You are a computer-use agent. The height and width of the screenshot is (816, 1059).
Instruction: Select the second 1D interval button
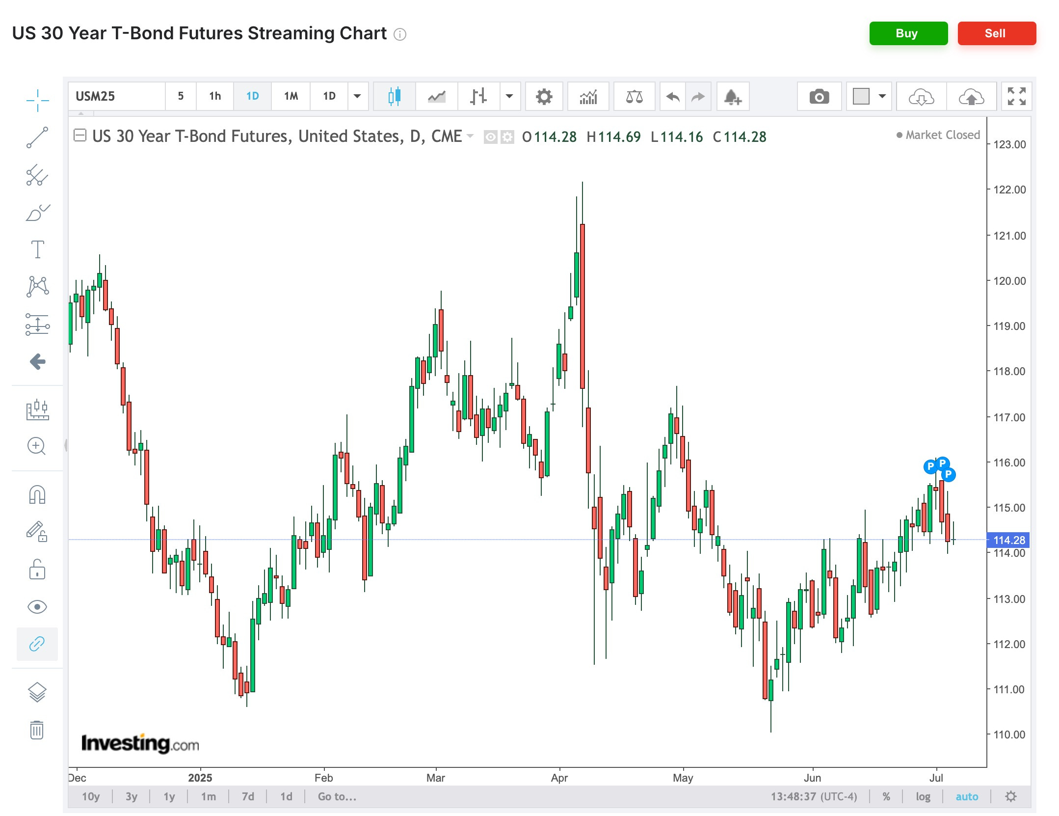[x=329, y=96]
